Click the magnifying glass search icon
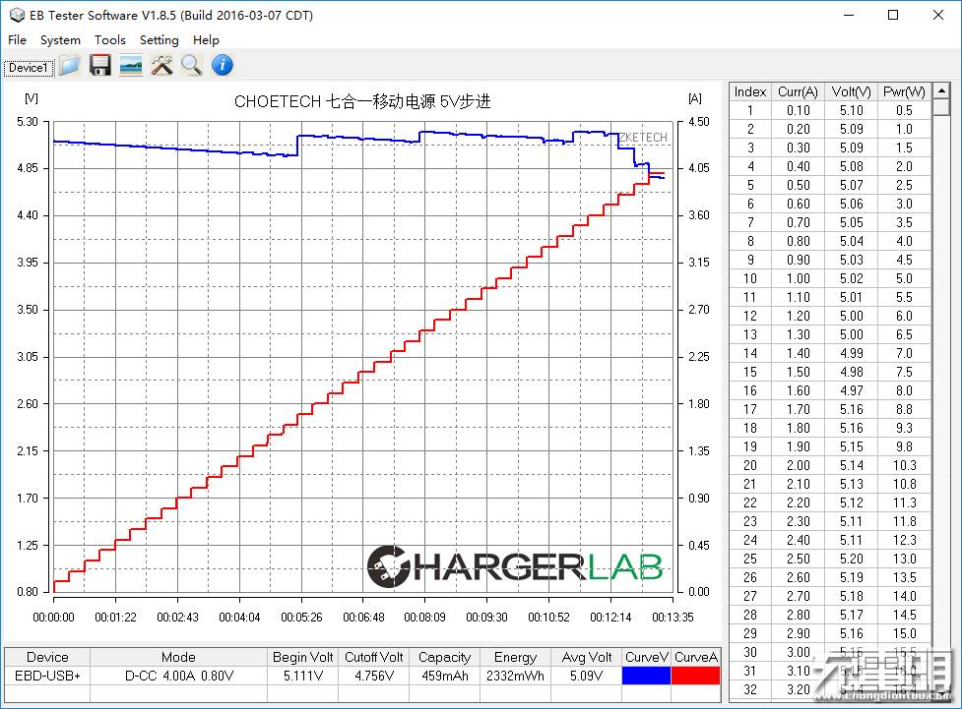 click(192, 65)
